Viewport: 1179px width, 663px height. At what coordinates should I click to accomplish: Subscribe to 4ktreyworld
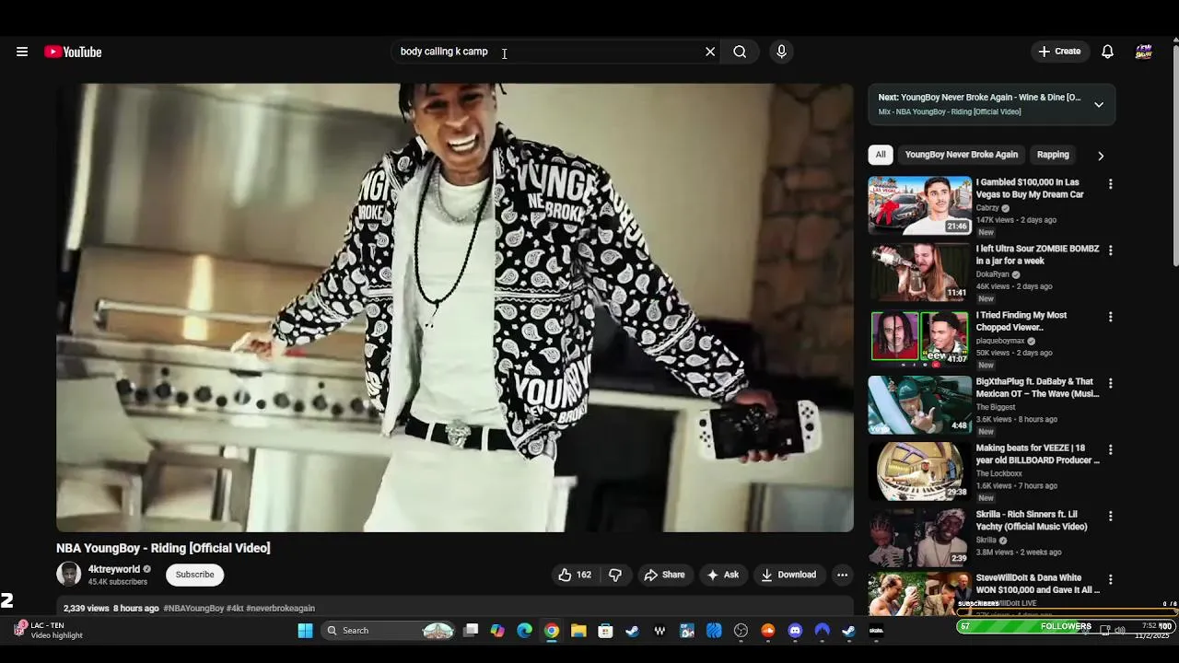coord(195,575)
